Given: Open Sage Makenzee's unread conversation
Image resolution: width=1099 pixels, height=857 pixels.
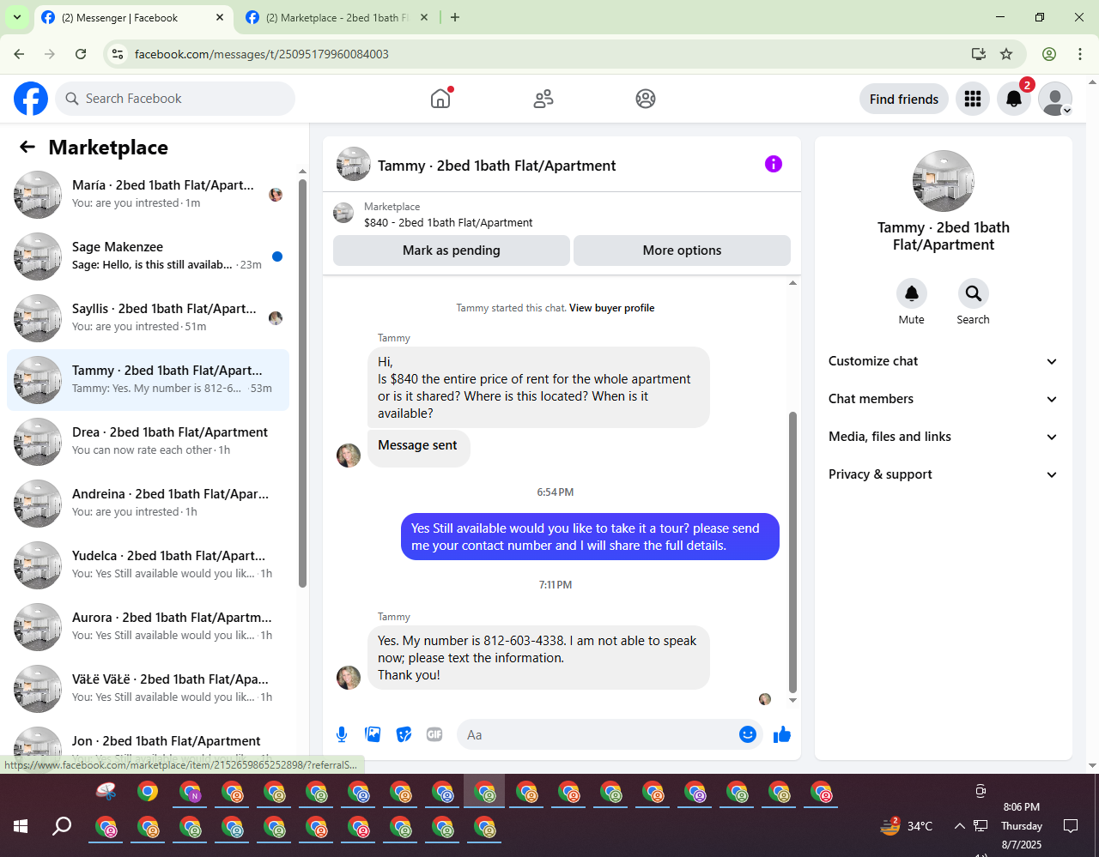Looking at the screenshot, I should 149,256.
